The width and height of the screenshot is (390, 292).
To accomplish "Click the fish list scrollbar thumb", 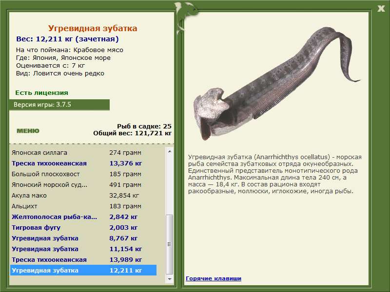I will (x=170, y=245).
